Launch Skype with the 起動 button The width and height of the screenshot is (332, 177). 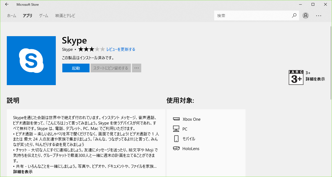tap(76, 68)
